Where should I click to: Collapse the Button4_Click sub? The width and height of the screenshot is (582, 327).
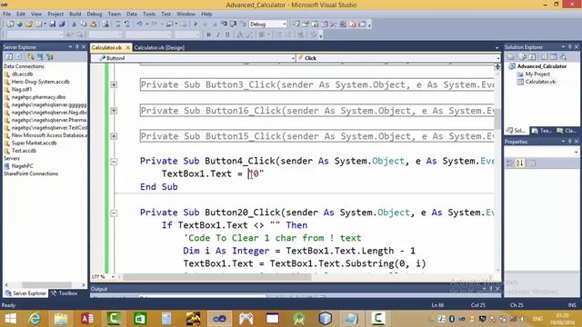(x=114, y=162)
